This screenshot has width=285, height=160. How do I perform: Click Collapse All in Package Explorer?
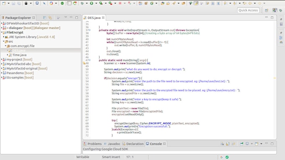pos(44,18)
